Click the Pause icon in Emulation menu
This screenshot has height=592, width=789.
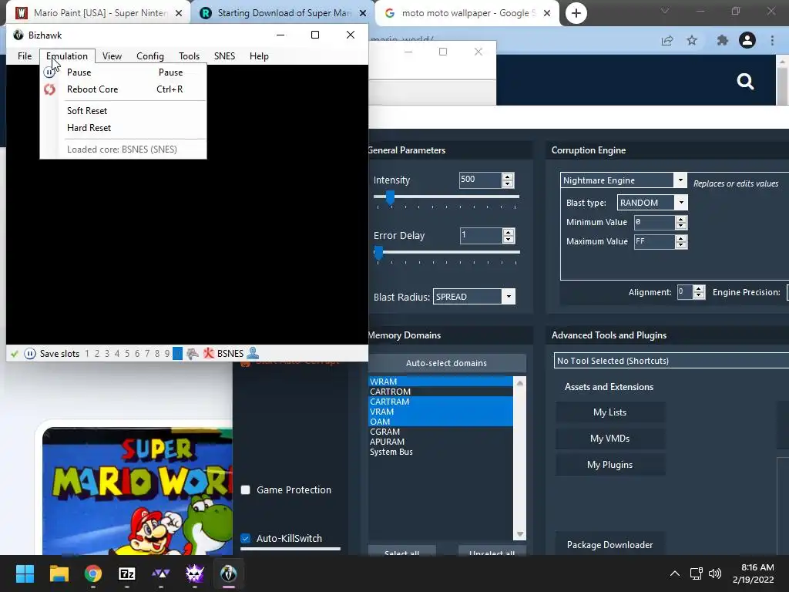49,72
